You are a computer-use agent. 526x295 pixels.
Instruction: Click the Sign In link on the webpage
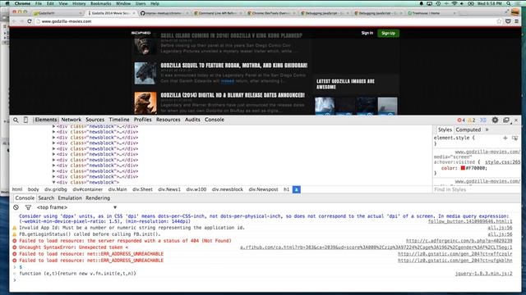[x=367, y=33]
